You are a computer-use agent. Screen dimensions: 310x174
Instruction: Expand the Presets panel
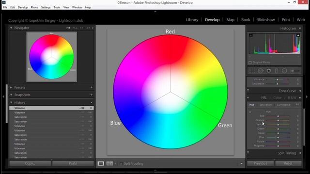[x=11, y=87]
